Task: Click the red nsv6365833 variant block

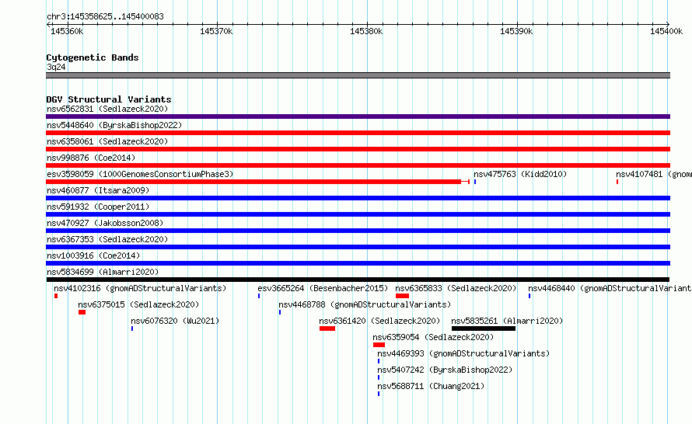Action: coord(403,296)
